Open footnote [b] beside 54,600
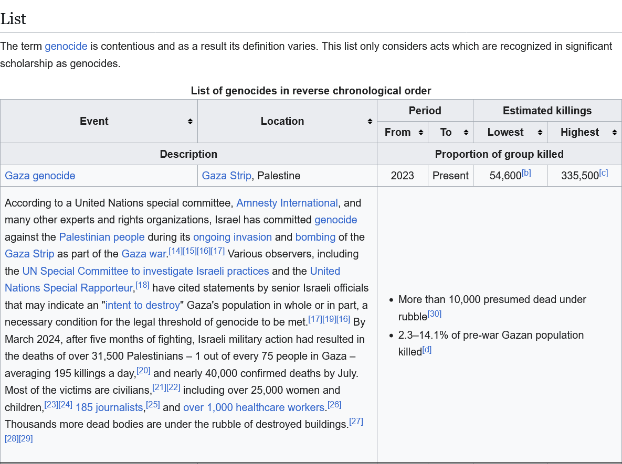Screen dimensions: 622x464 (x=526, y=173)
